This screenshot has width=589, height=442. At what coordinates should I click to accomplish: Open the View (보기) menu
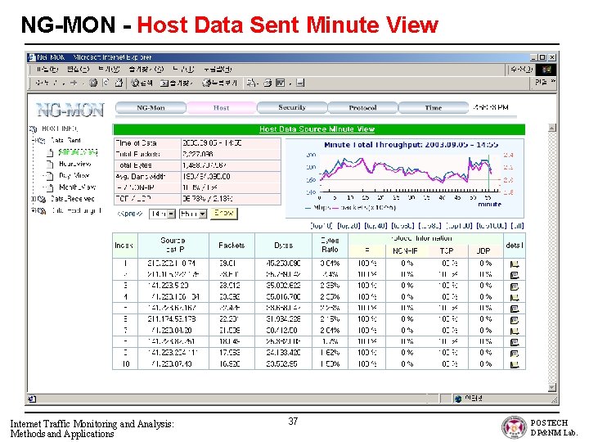(x=109, y=69)
